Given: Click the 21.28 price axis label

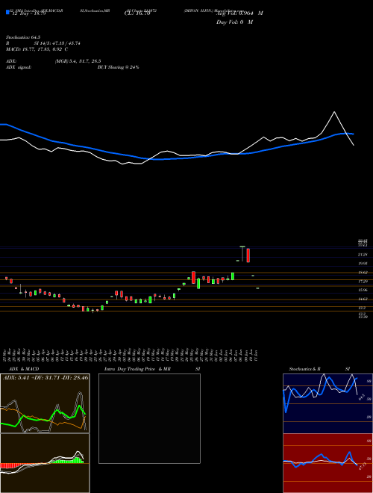Looking at the screenshot, I should pyautogui.click(x=363, y=255).
